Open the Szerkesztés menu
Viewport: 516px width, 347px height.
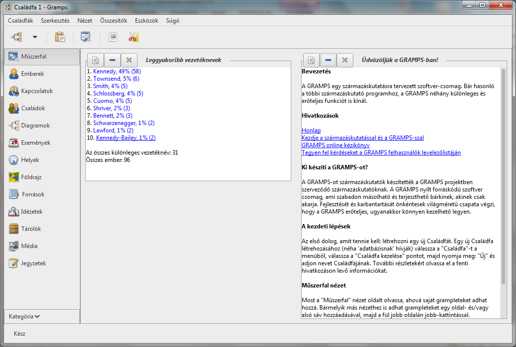click(55, 20)
